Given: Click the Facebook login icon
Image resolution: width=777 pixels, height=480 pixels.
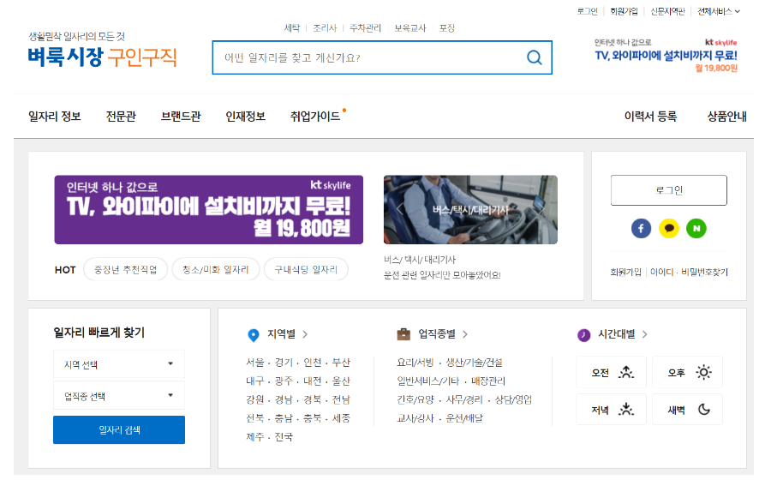Looking at the screenshot, I should pos(641,229).
